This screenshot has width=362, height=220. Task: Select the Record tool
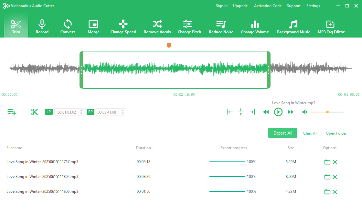tap(42, 27)
